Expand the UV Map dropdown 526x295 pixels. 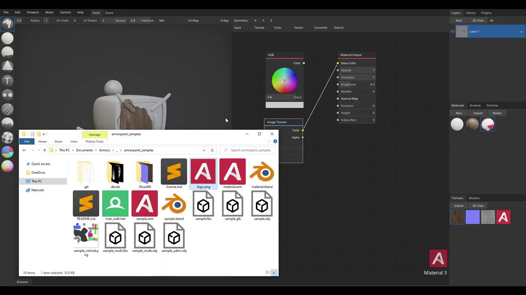tap(199, 20)
